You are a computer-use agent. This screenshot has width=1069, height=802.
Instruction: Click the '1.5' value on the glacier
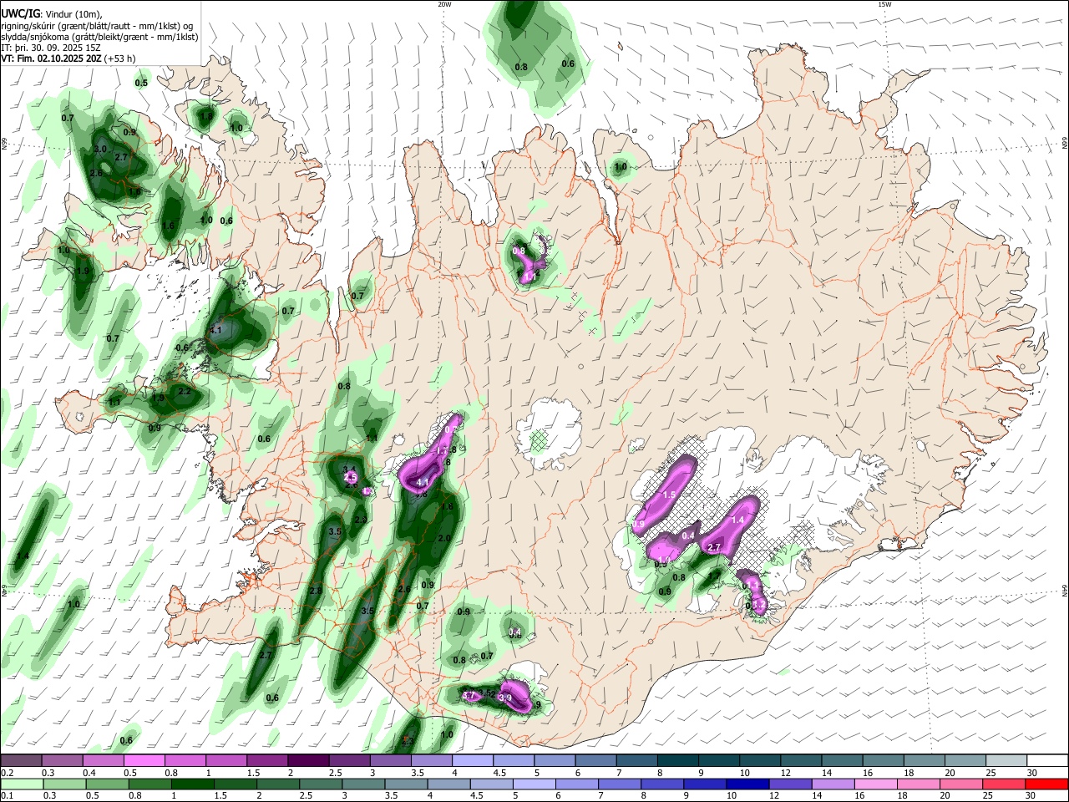pos(668,495)
